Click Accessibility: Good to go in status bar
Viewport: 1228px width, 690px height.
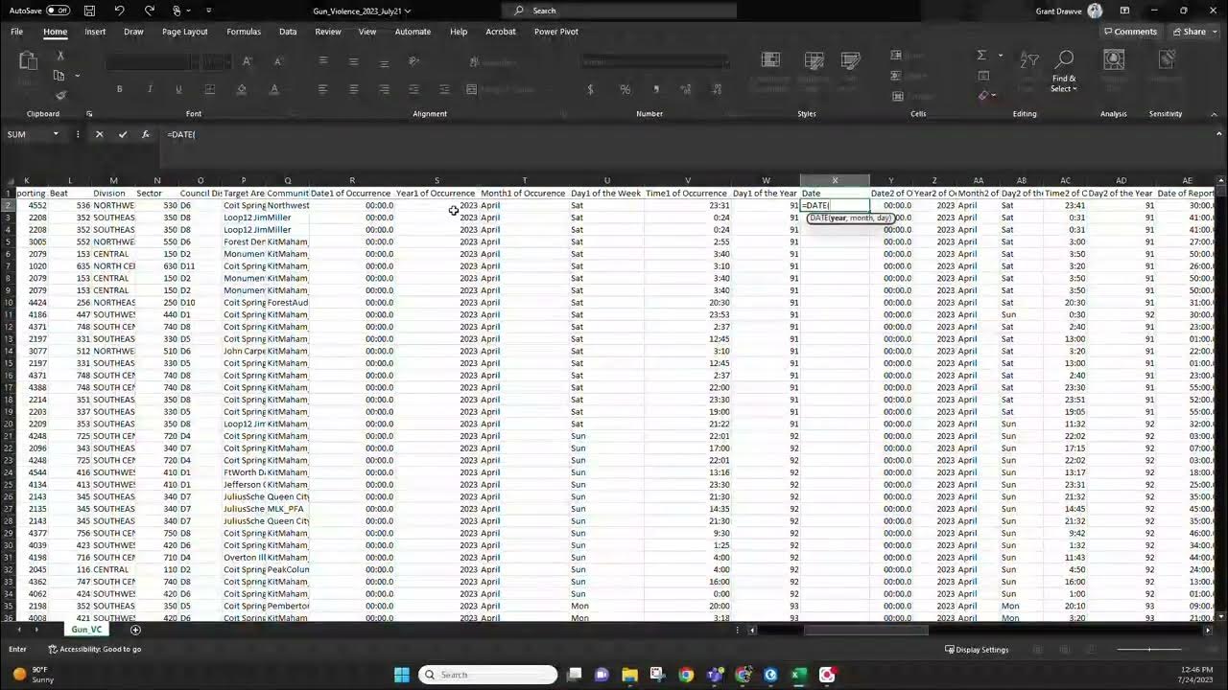coord(95,650)
